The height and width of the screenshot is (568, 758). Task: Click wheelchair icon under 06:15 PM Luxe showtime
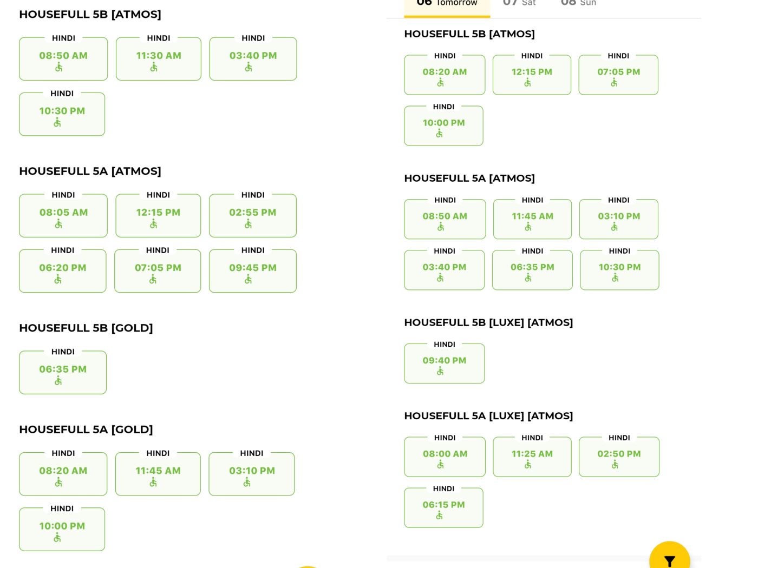440,516
